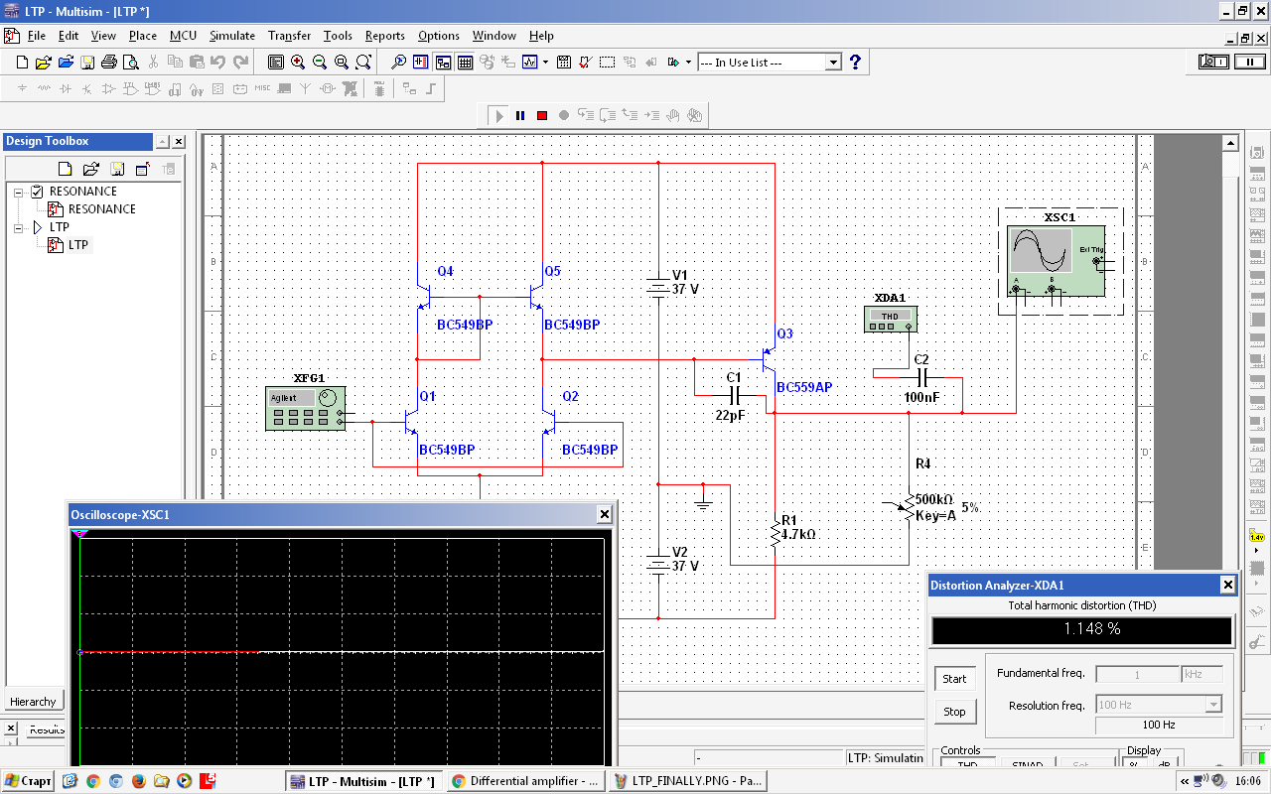The height and width of the screenshot is (794, 1271).
Task: Pause the simulation in simulation toolbar
Action: pos(520,115)
